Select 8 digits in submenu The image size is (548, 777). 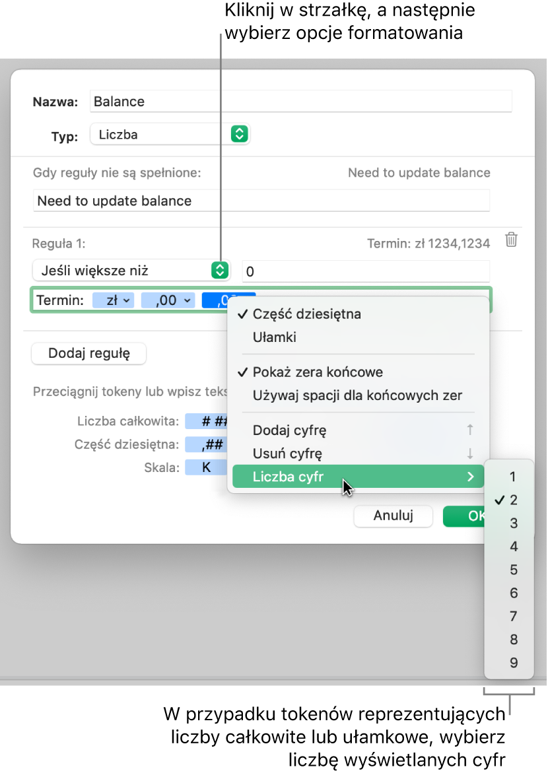pyautogui.click(x=509, y=640)
